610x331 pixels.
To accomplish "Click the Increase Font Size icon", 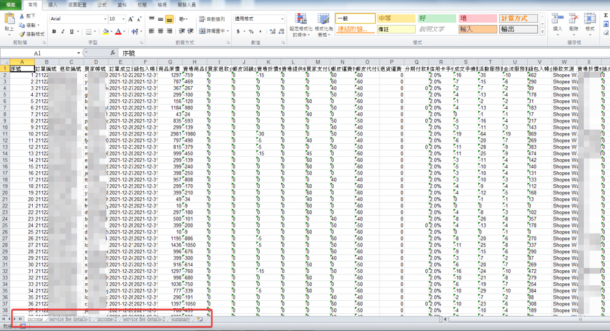I will coord(129,19).
